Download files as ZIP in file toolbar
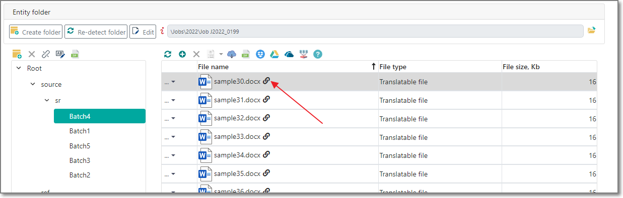 [246, 54]
